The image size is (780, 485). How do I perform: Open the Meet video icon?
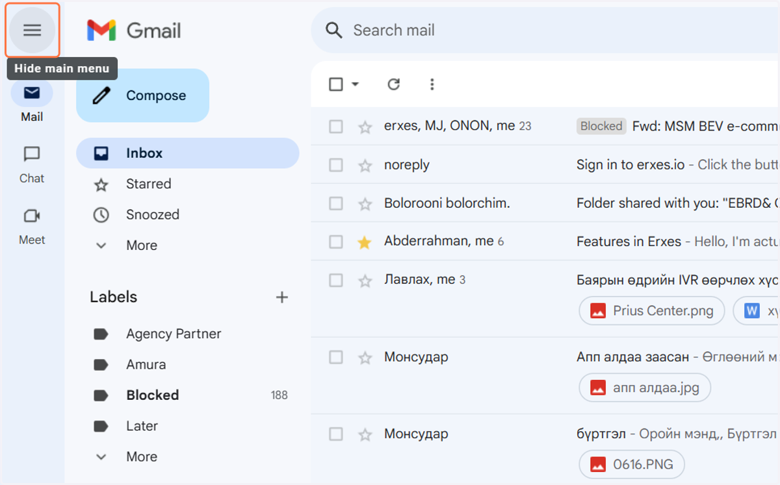click(x=32, y=216)
